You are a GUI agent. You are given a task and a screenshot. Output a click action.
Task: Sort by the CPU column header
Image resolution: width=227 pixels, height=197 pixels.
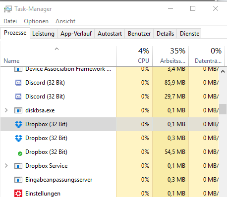[134, 56]
